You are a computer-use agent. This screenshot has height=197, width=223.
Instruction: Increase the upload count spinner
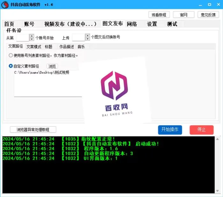(x=88, y=36)
